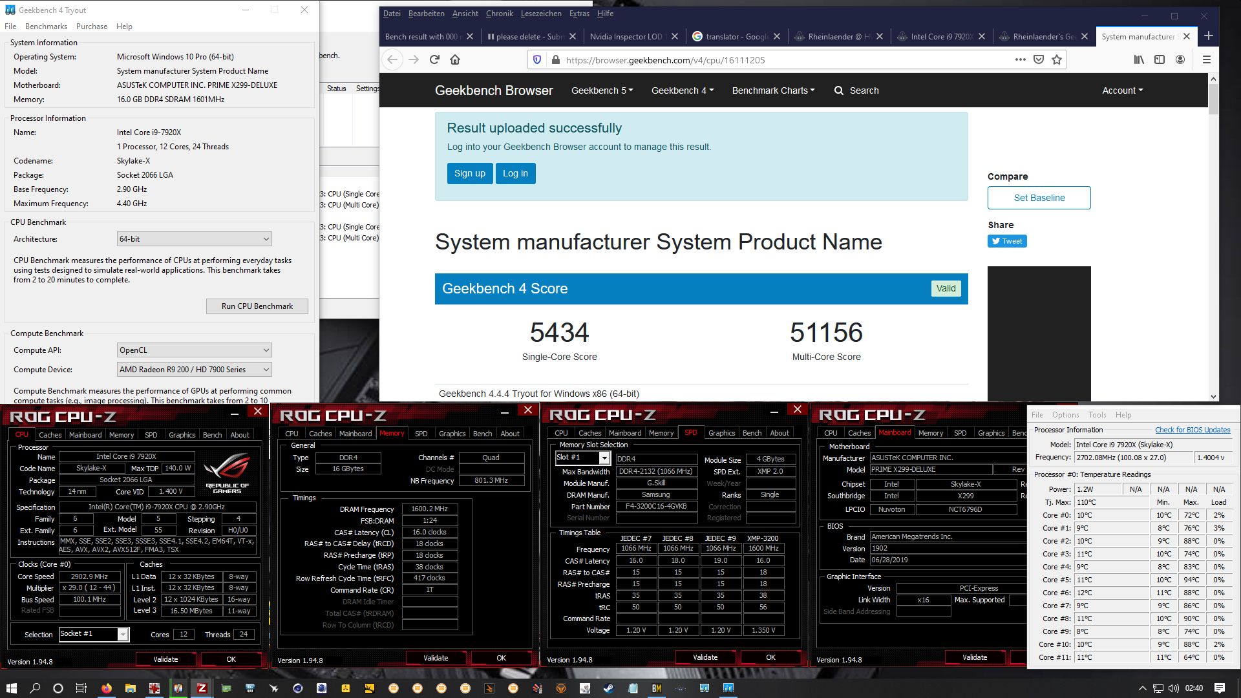Screen dimensions: 1241x698
Task: Open Windows Start menu
Action: tap(11, 688)
